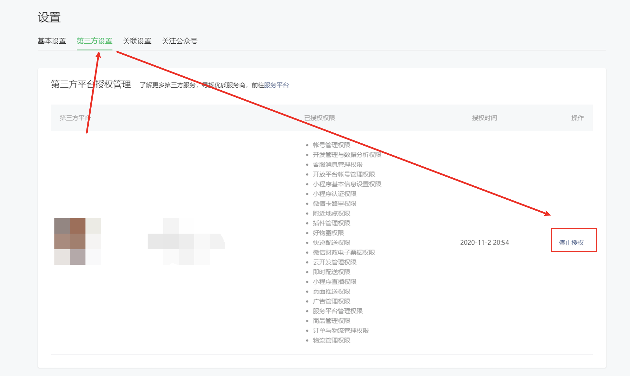Screen dimensions: 630x376
Task: Click the pixelated third-party platform logo
Action: click(78, 241)
